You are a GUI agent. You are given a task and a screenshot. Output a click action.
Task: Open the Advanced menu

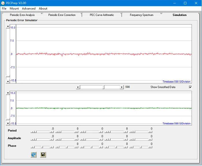[29, 9]
